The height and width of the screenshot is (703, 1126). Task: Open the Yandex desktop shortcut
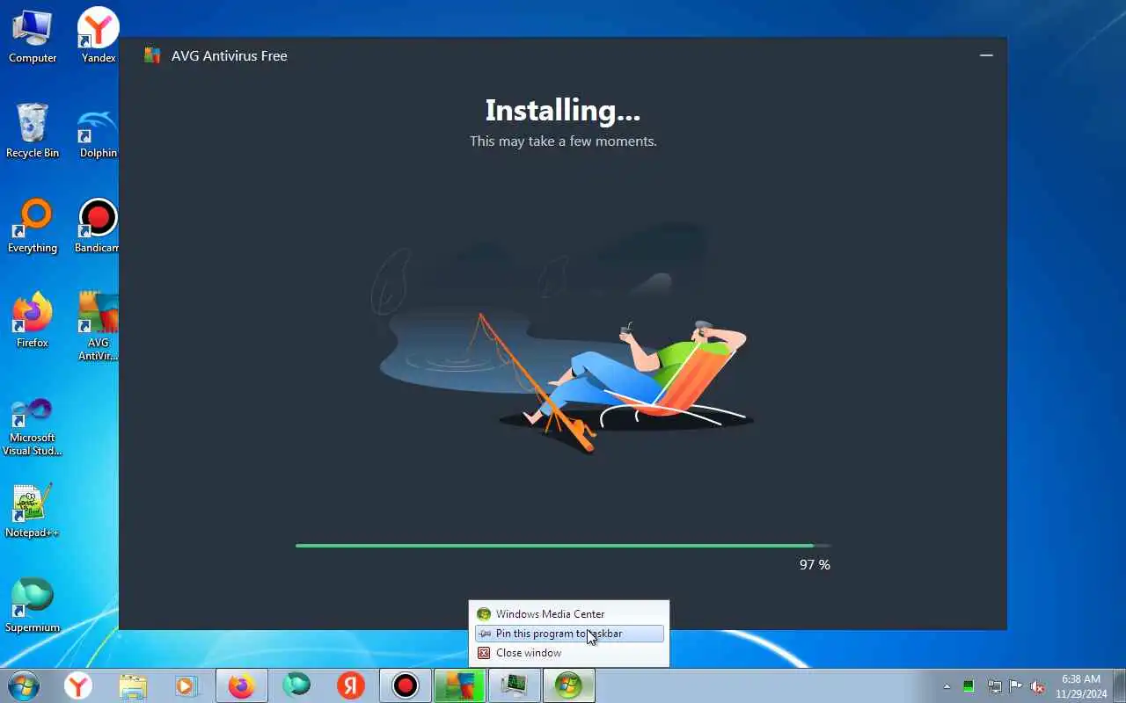(99, 37)
